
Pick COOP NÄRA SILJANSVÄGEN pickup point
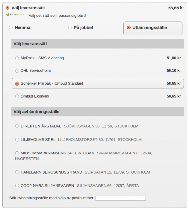tap(17, 186)
